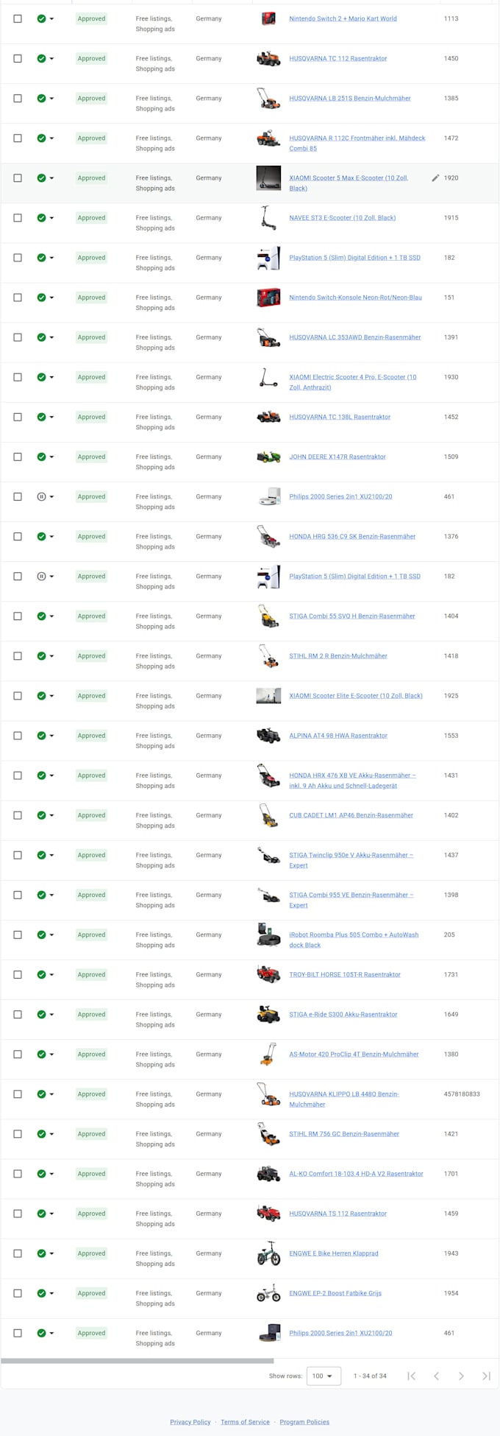Open Nintendo Switch 2 product thumbnail
The image size is (500, 1436).
tap(268, 18)
